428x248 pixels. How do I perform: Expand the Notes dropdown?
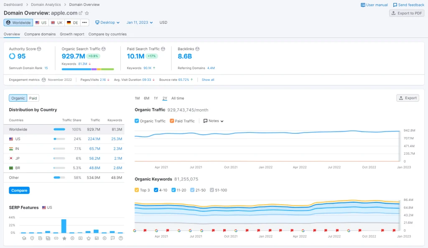coord(214,121)
